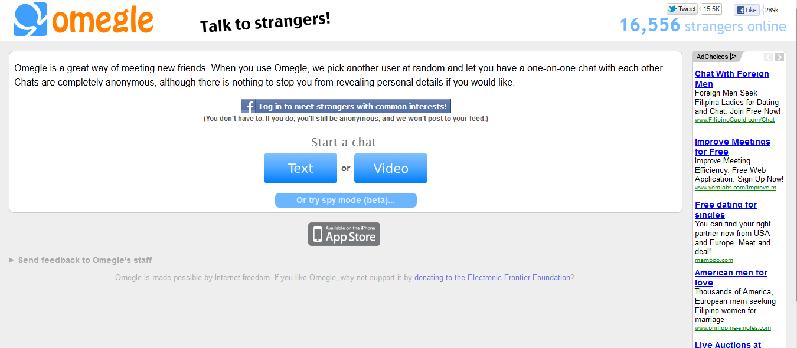Start a Text chat
Image resolution: width=797 pixels, height=348 pixels.
tap(300, 168)
